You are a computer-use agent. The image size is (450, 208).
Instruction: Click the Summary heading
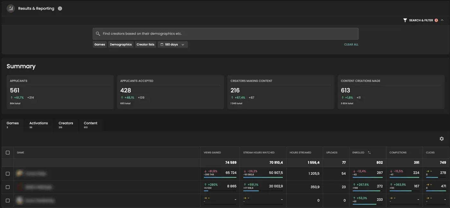point(21,66)
